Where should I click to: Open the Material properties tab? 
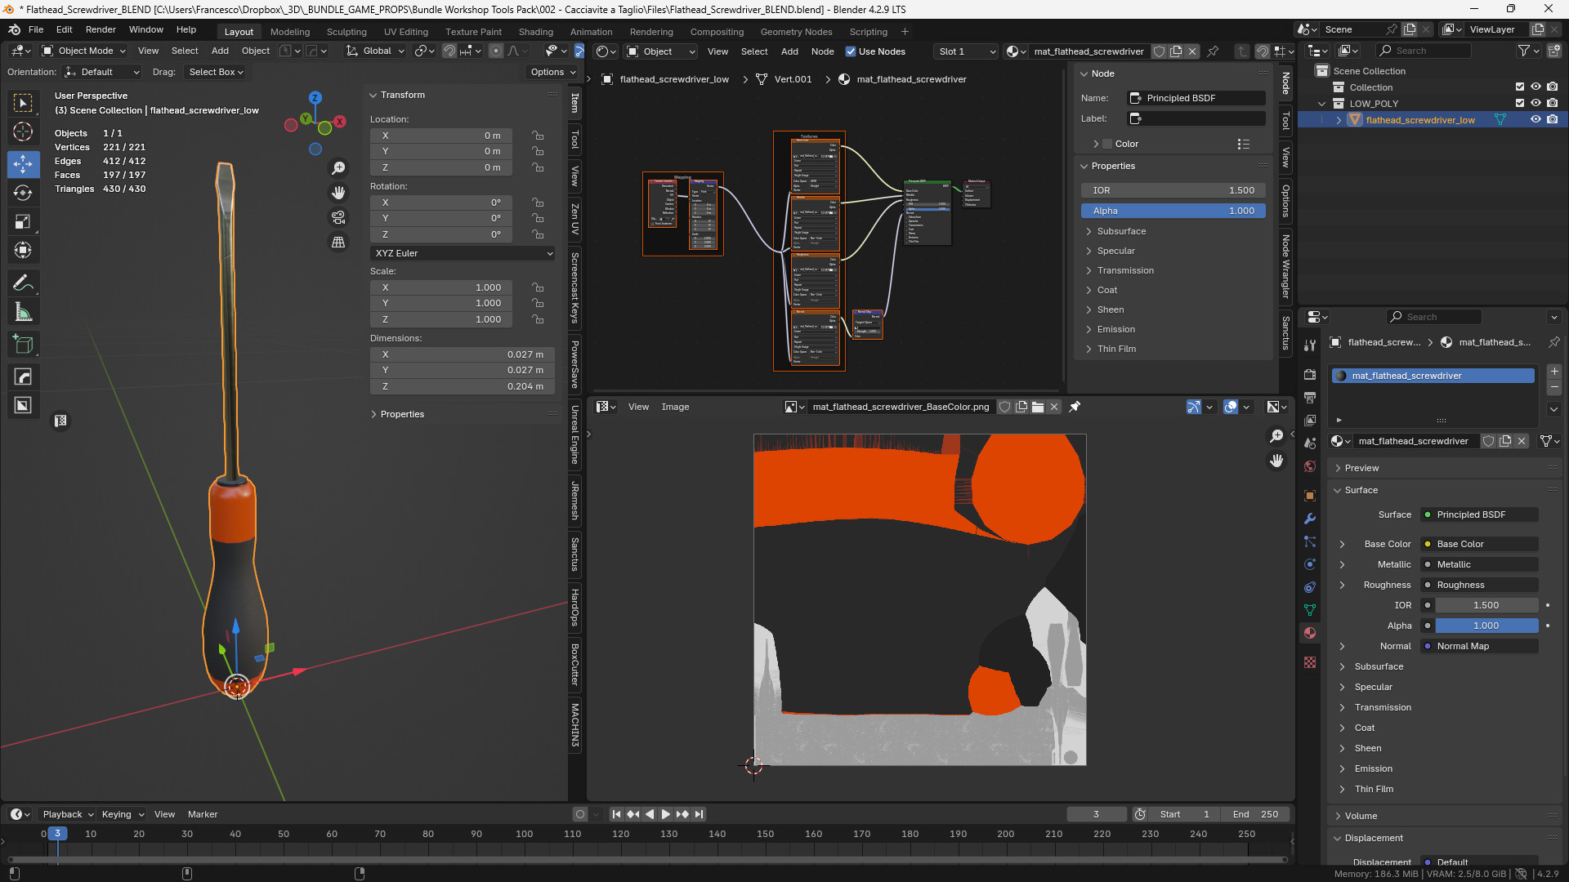coord(1310,633)
